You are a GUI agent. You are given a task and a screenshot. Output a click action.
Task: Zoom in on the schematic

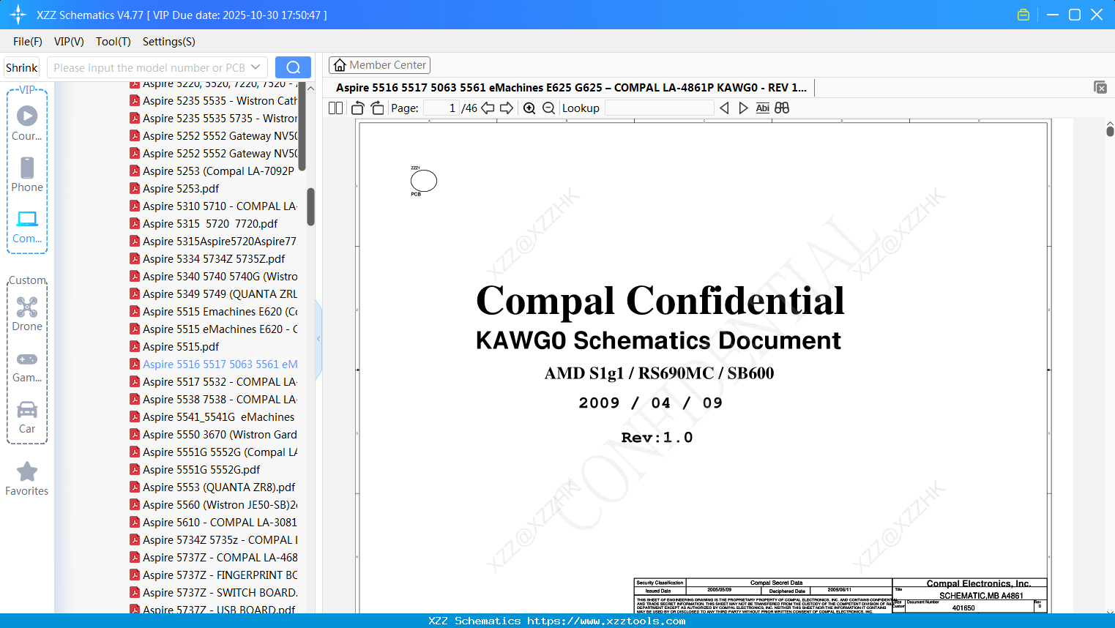[x=529, y=108]
